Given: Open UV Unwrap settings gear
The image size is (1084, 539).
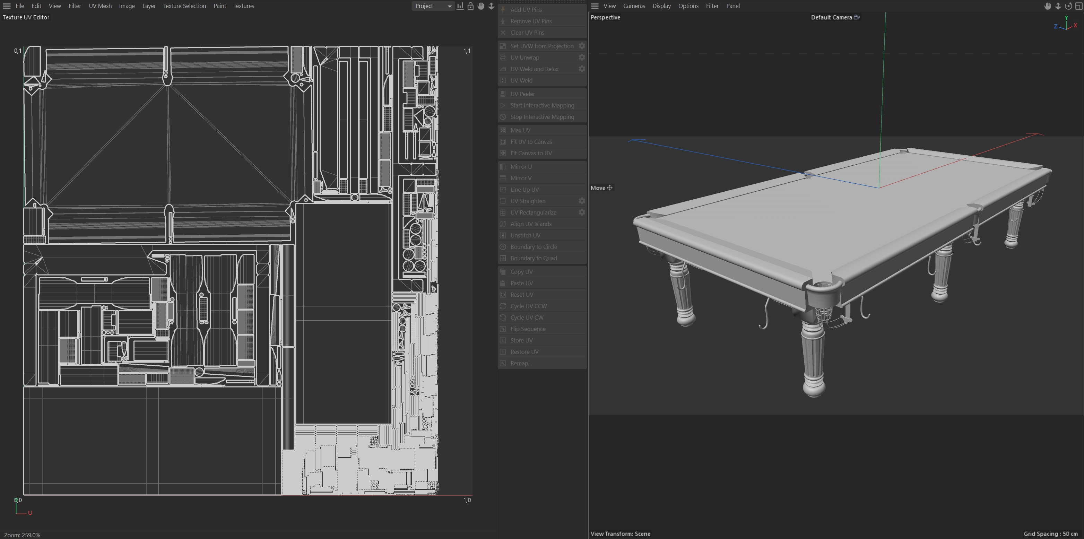Looking at the screenshot, I should (x=582, y=57).
